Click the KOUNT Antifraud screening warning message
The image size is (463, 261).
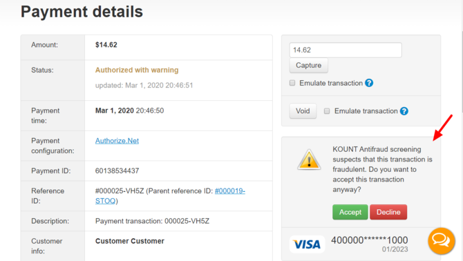point(382,169)
